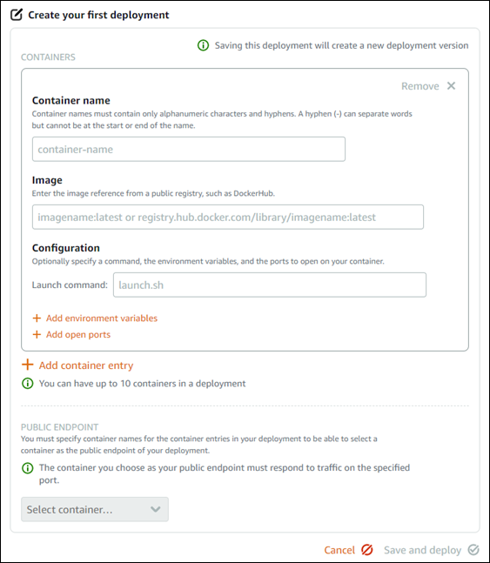Screen dimensions: 490x563
Task: Click the Add container entry link
Action: tap(86, 365)
